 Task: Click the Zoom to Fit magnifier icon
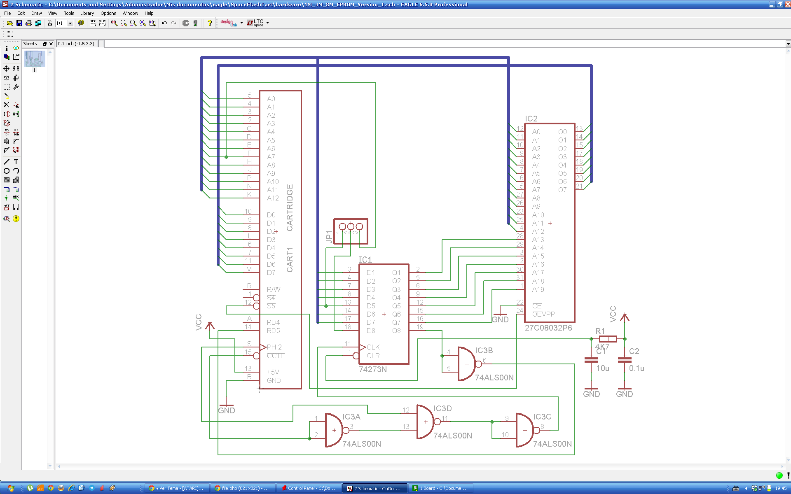[x=114, y=23]
